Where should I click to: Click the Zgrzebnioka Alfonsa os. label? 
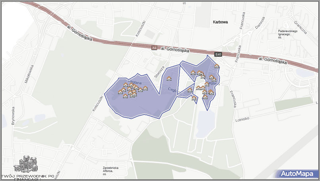tap(110, 171)
